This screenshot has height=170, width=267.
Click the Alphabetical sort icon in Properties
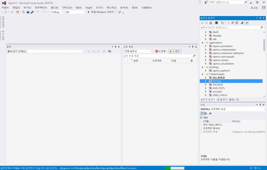point(206,114)
